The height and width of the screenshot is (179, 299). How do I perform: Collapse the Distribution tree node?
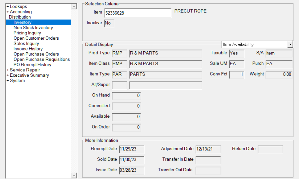tap(7, 17)
